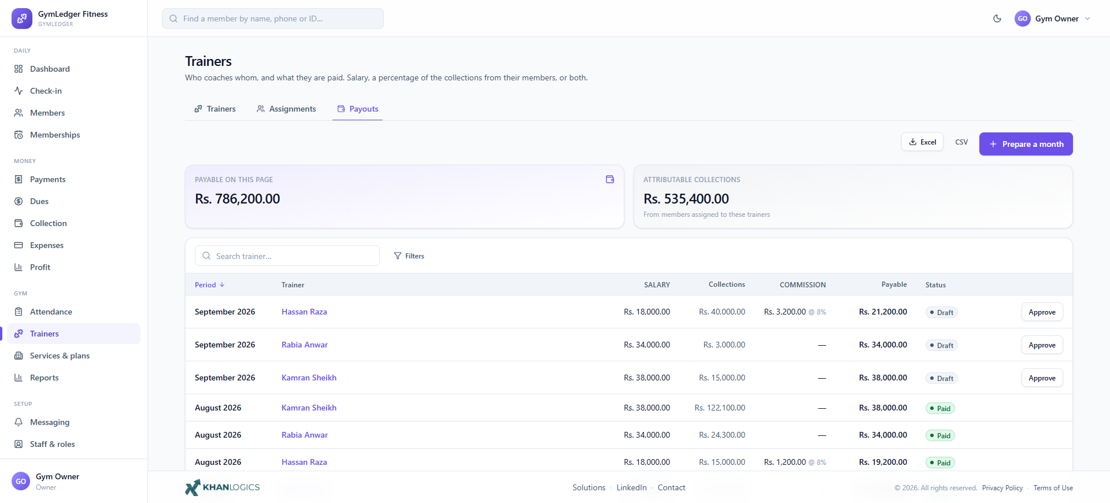Open Dashboard from the sidebar
The image size is (1110, 503).
pyautogui.click(x=73, y=69)
